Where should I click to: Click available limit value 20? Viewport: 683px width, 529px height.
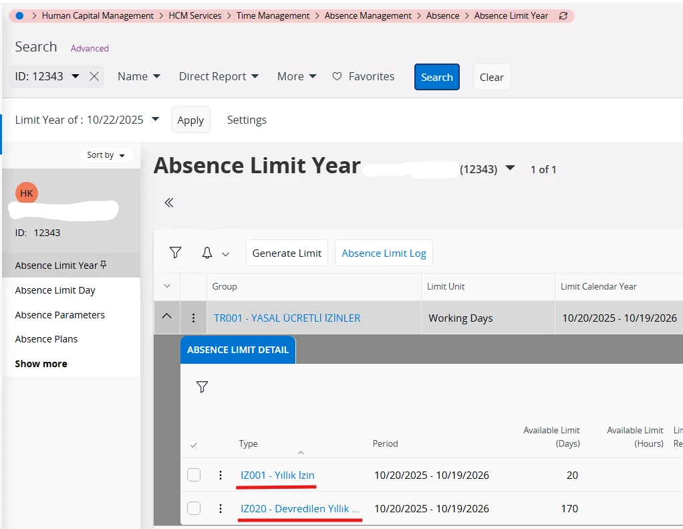[x=572, y=475]
